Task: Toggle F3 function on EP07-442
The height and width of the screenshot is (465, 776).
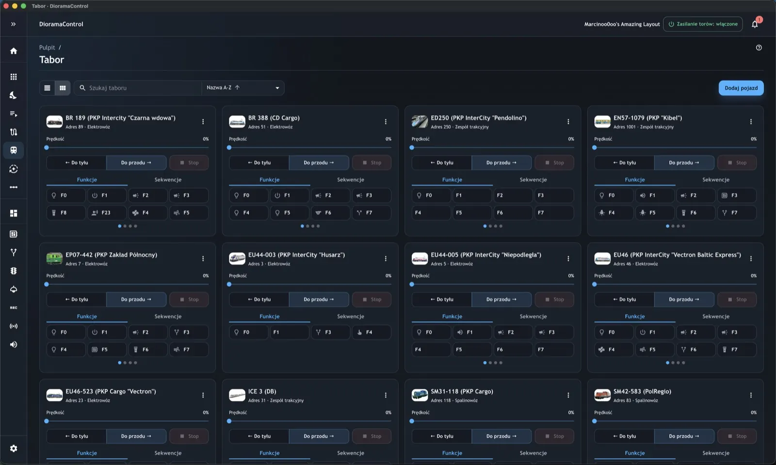Action: pos(189,332)
